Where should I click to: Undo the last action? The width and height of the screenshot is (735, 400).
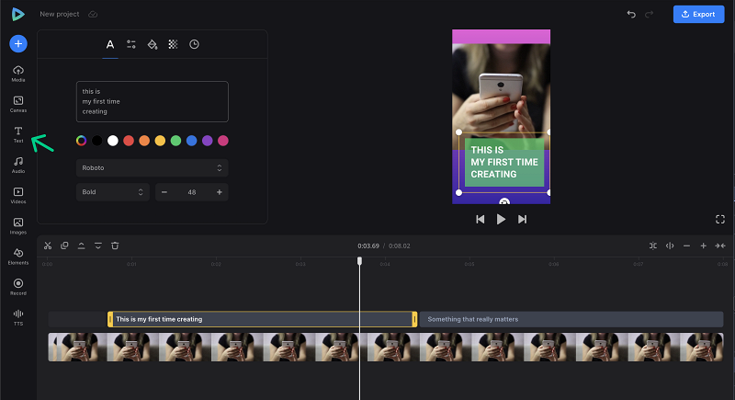coord(631,14)
